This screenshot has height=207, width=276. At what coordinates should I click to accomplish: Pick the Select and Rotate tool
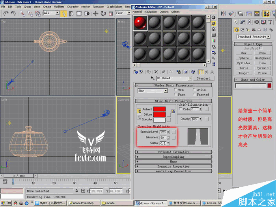point(103,13)
